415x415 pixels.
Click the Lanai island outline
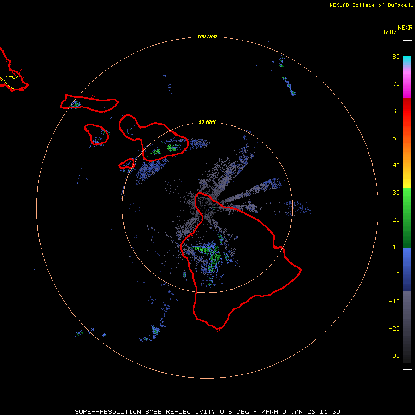point(97,134)
